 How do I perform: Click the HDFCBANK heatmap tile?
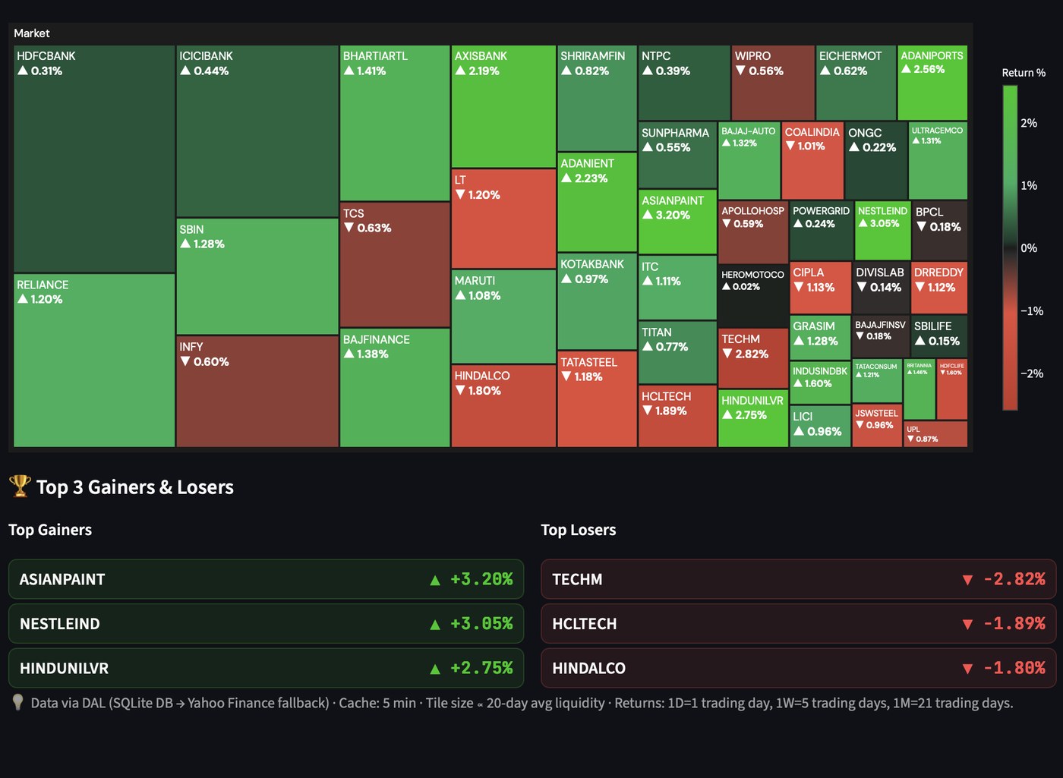pyautogui.click(x=94, y=159)
